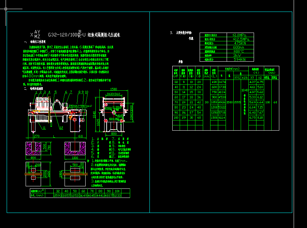Click the '7.15' cell in XZ column
307x228 pixels.
click(x=260, y=108)
